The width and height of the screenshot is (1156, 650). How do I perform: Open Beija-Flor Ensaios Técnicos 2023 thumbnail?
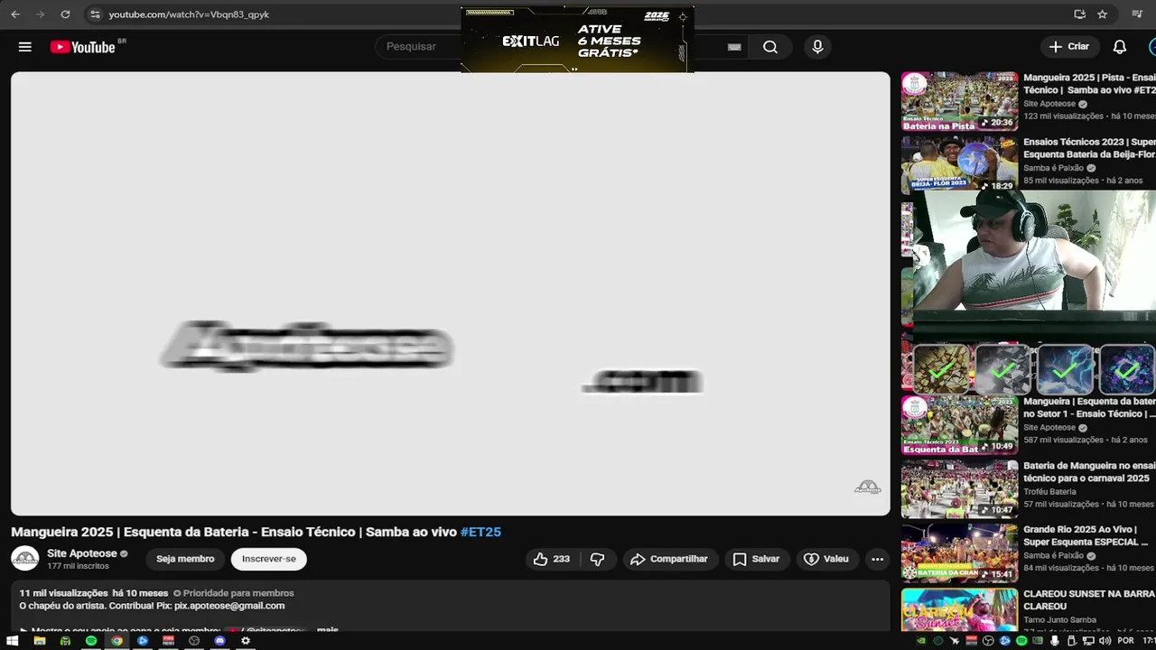(959, 164)
